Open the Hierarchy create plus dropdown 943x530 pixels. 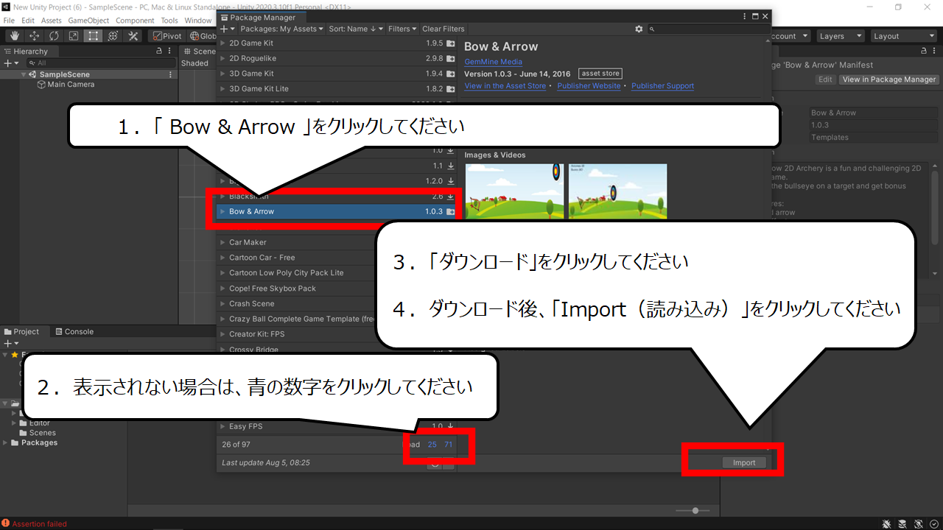pos(10,63)
